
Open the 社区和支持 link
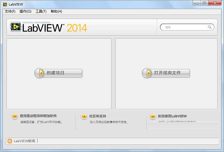pyautogui.click(x=98, y=116)
